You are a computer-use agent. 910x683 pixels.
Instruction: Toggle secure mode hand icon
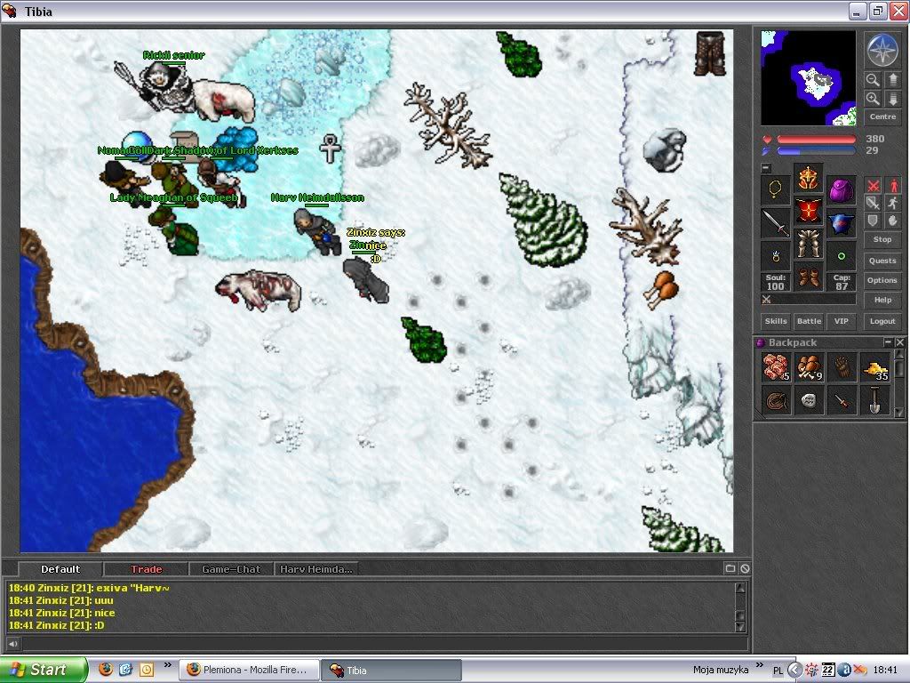(893, 221)
